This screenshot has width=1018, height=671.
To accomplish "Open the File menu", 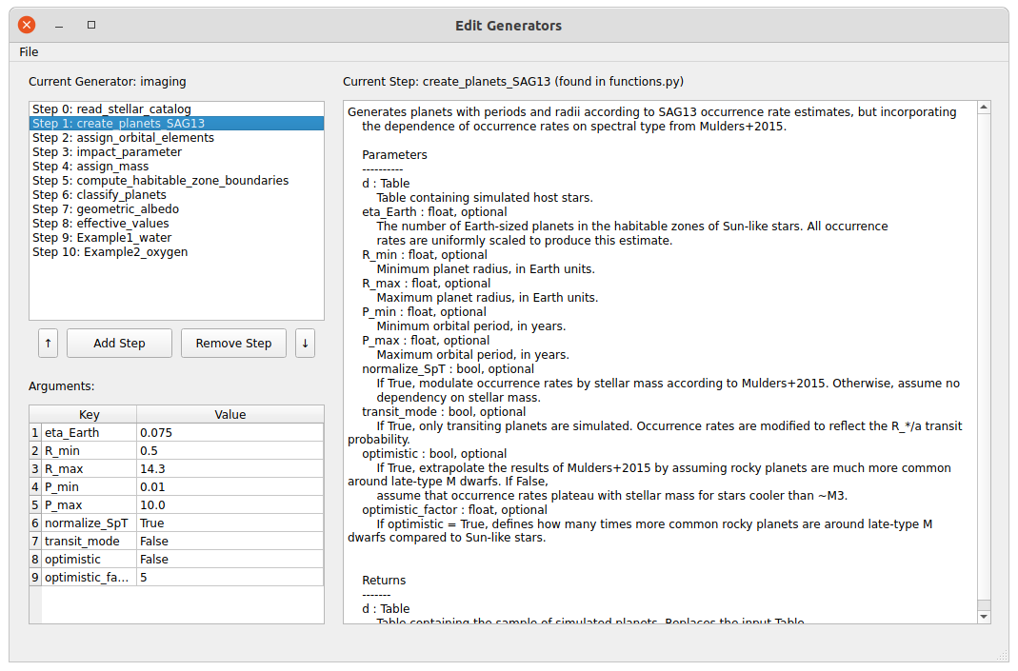I will pos(29,52).
